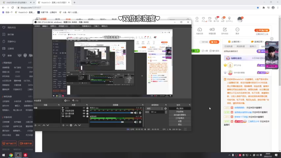Toggle lock on 双倍亲密度 source
Viewport: 281px width, 158px height.
[x=87, y=111]
